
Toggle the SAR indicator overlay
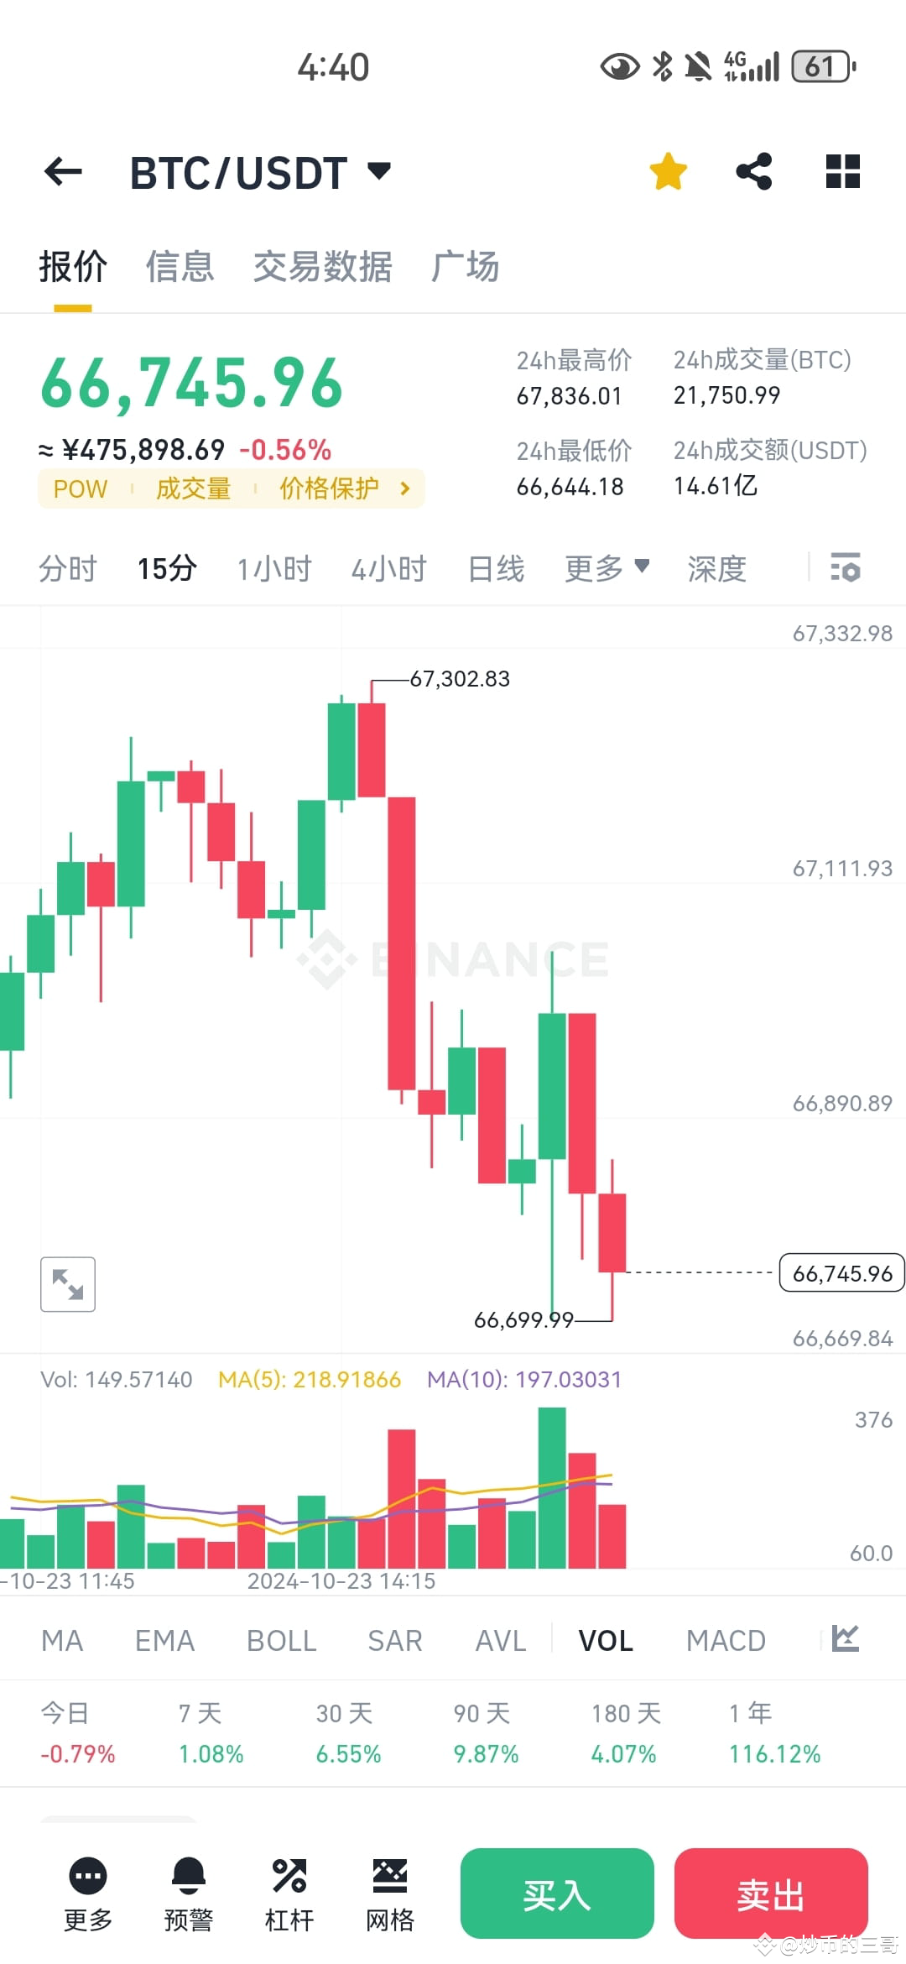tap(395, 1639)
